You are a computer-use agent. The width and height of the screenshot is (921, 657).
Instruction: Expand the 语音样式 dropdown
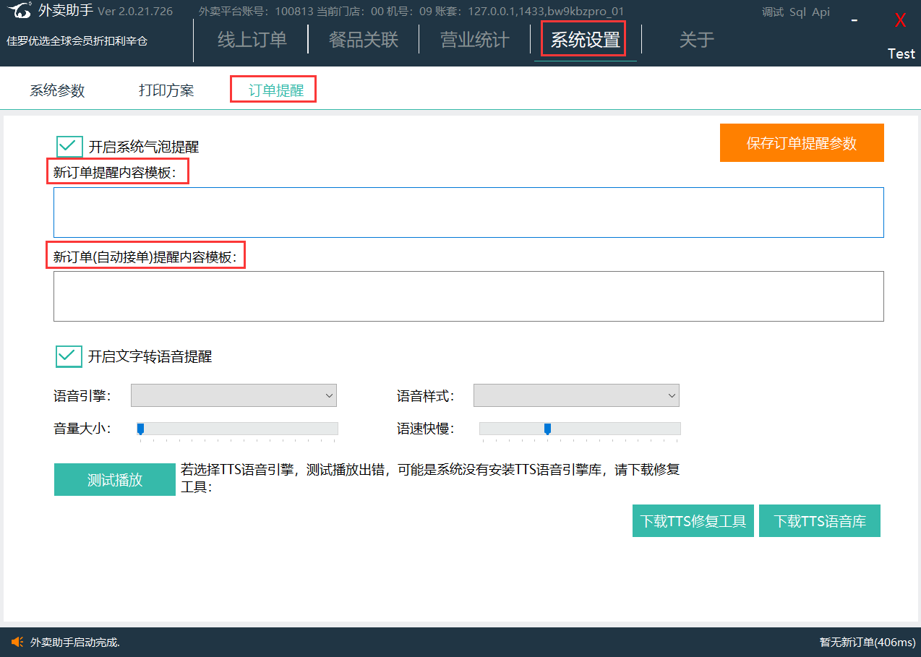pos(576,395)
